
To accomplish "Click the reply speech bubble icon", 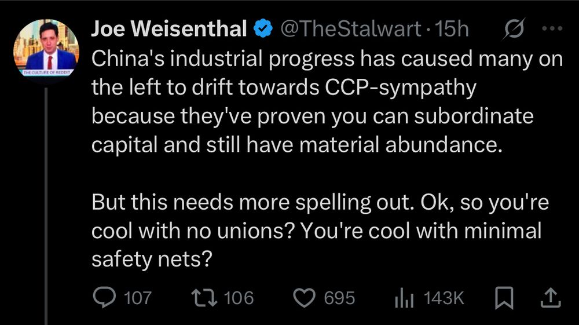I will click(x=104, y=298).
